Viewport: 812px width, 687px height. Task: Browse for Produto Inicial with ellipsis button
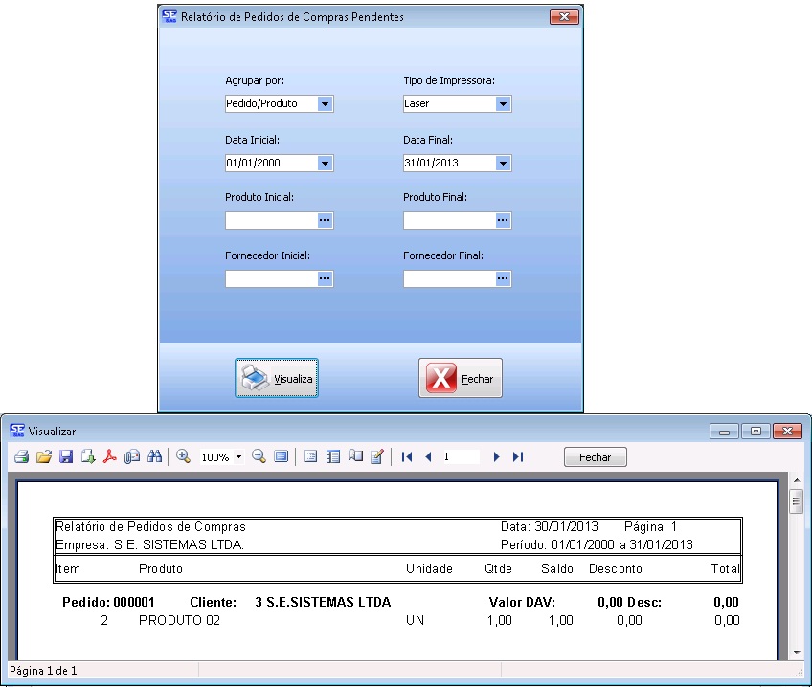pyautogui.click(x=325, y=221)
